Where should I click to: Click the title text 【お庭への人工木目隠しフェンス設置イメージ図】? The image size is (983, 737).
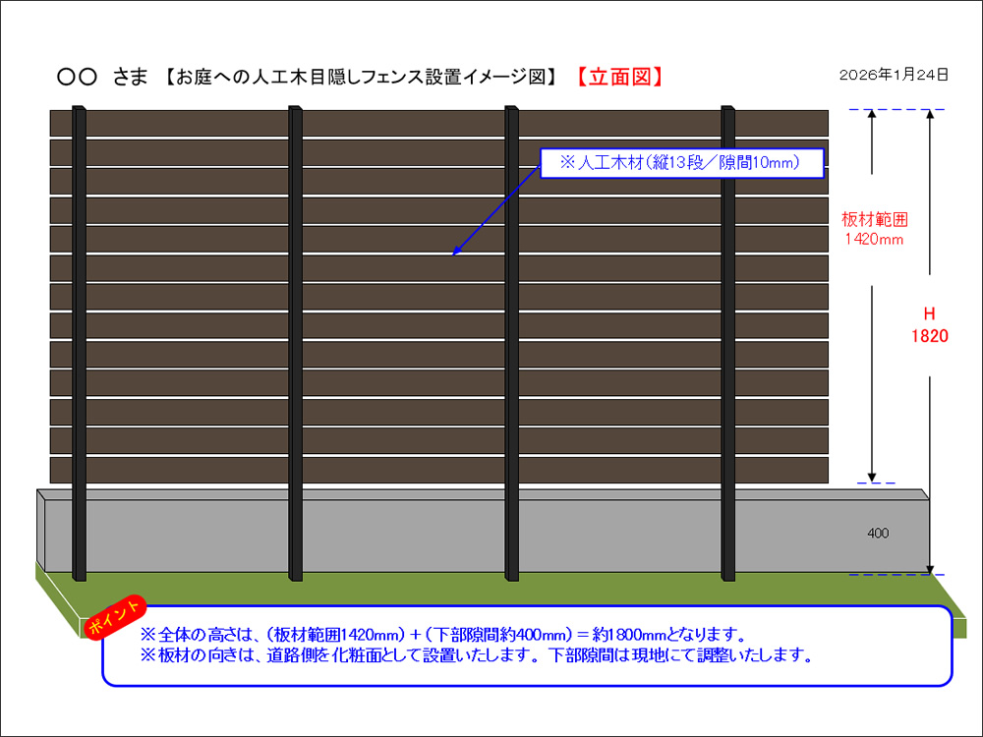362,77
